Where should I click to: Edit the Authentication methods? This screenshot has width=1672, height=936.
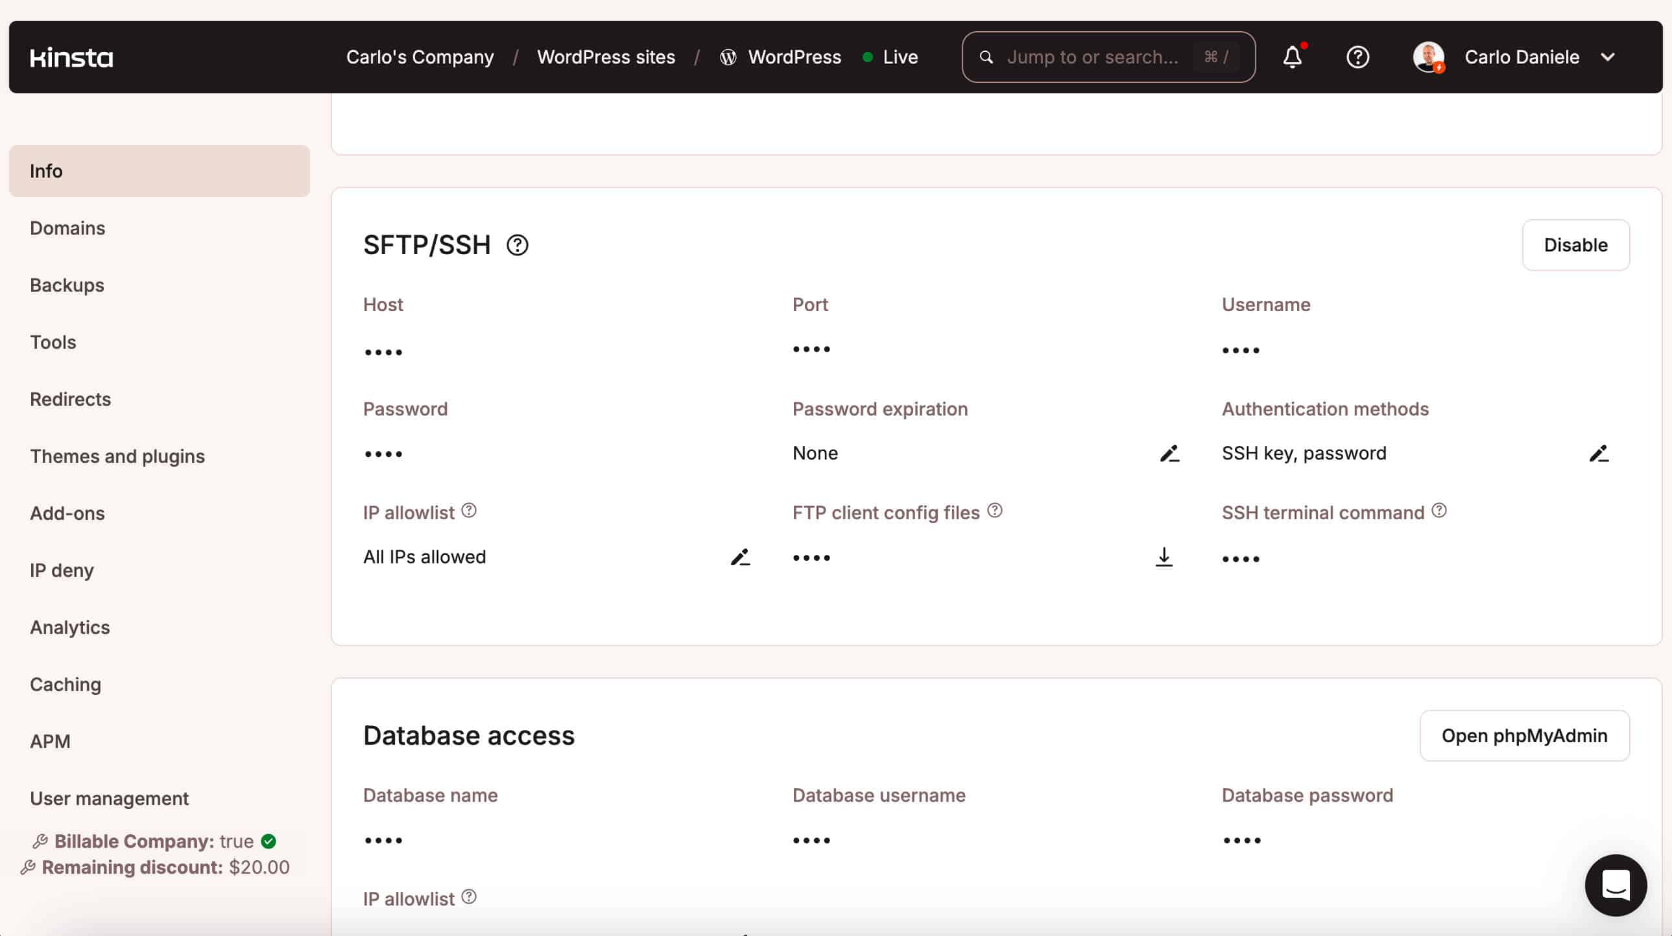pos(1599,452)
